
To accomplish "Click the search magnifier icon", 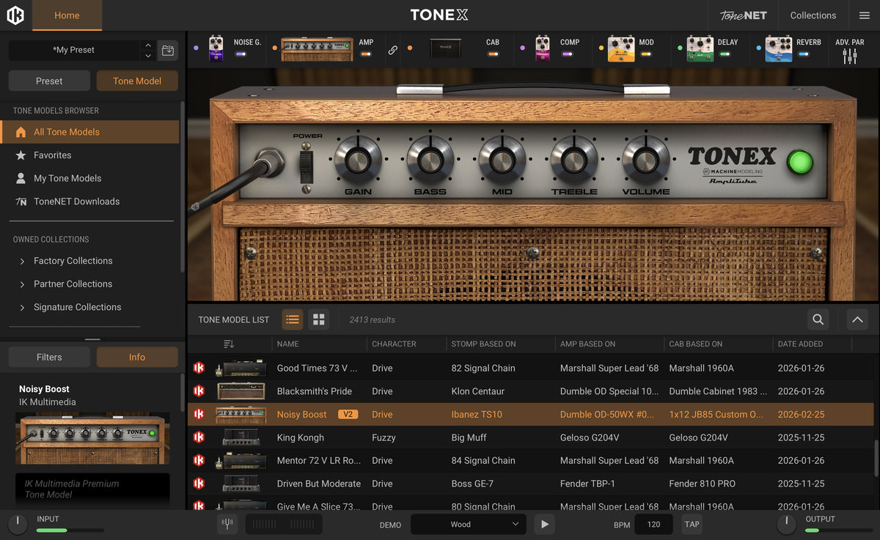I will [x=818, y=319].
